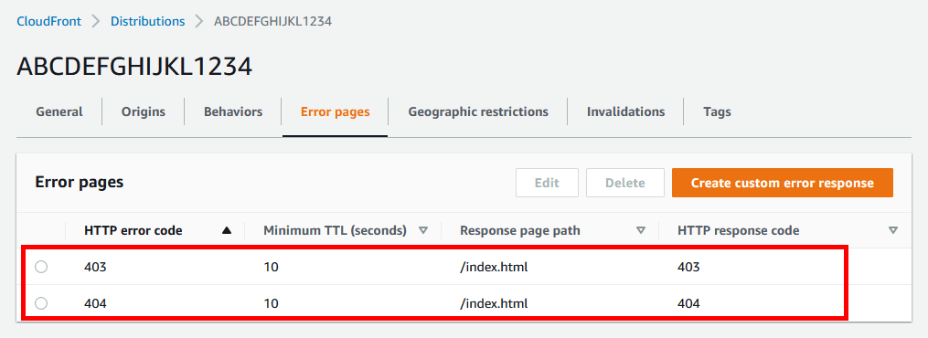Sort by HTTP error code ascending arrow

coord(226,231)
